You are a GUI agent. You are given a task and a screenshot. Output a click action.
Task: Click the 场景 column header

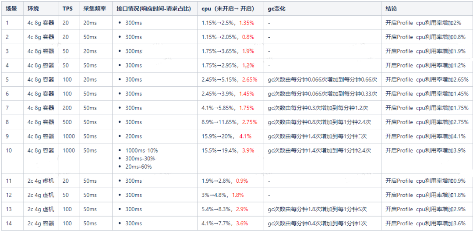tap(11, 8)
